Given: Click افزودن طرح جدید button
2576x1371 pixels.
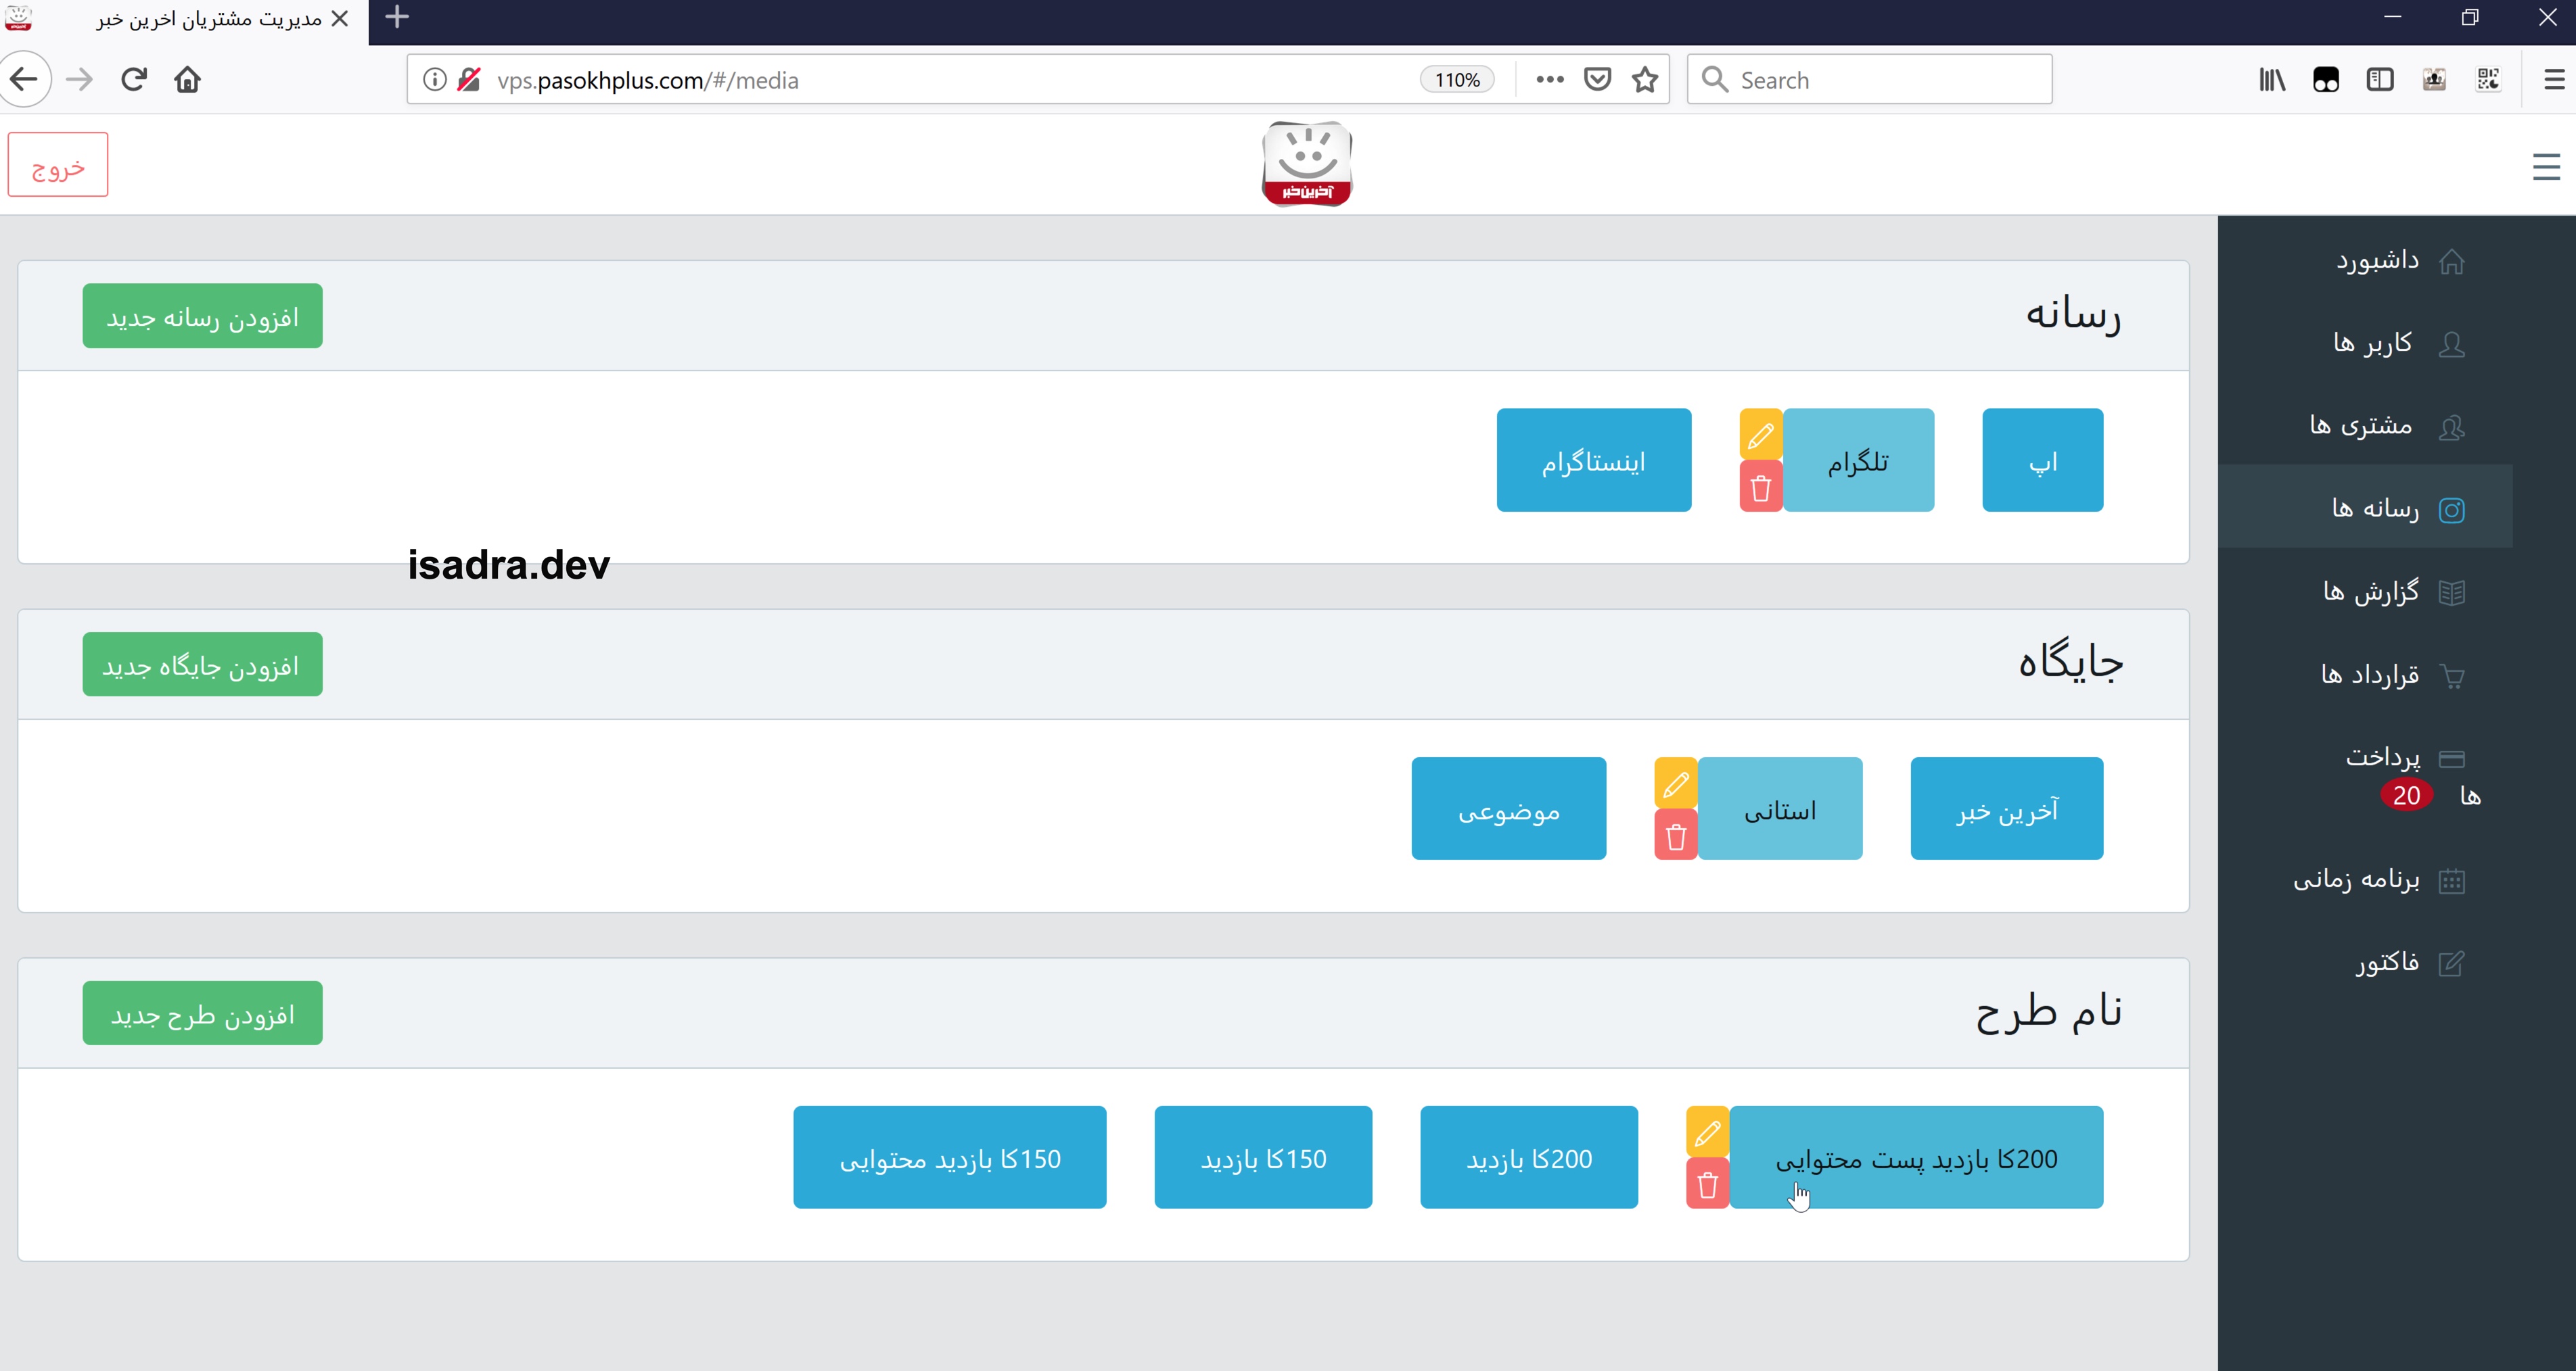Looking at the screenshot, I should 202,1013.
